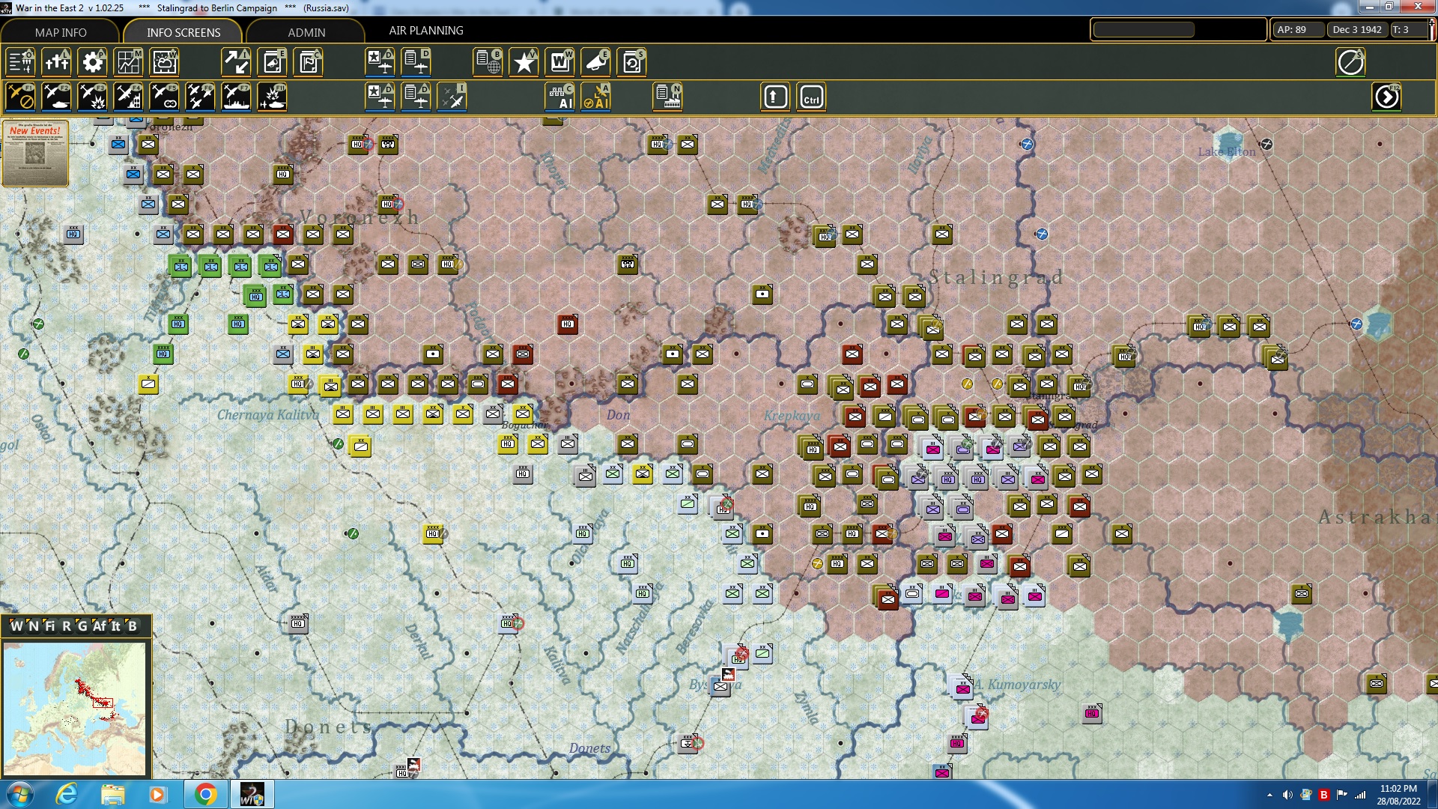Click the Stalingrad region label on map

point(996,277)
